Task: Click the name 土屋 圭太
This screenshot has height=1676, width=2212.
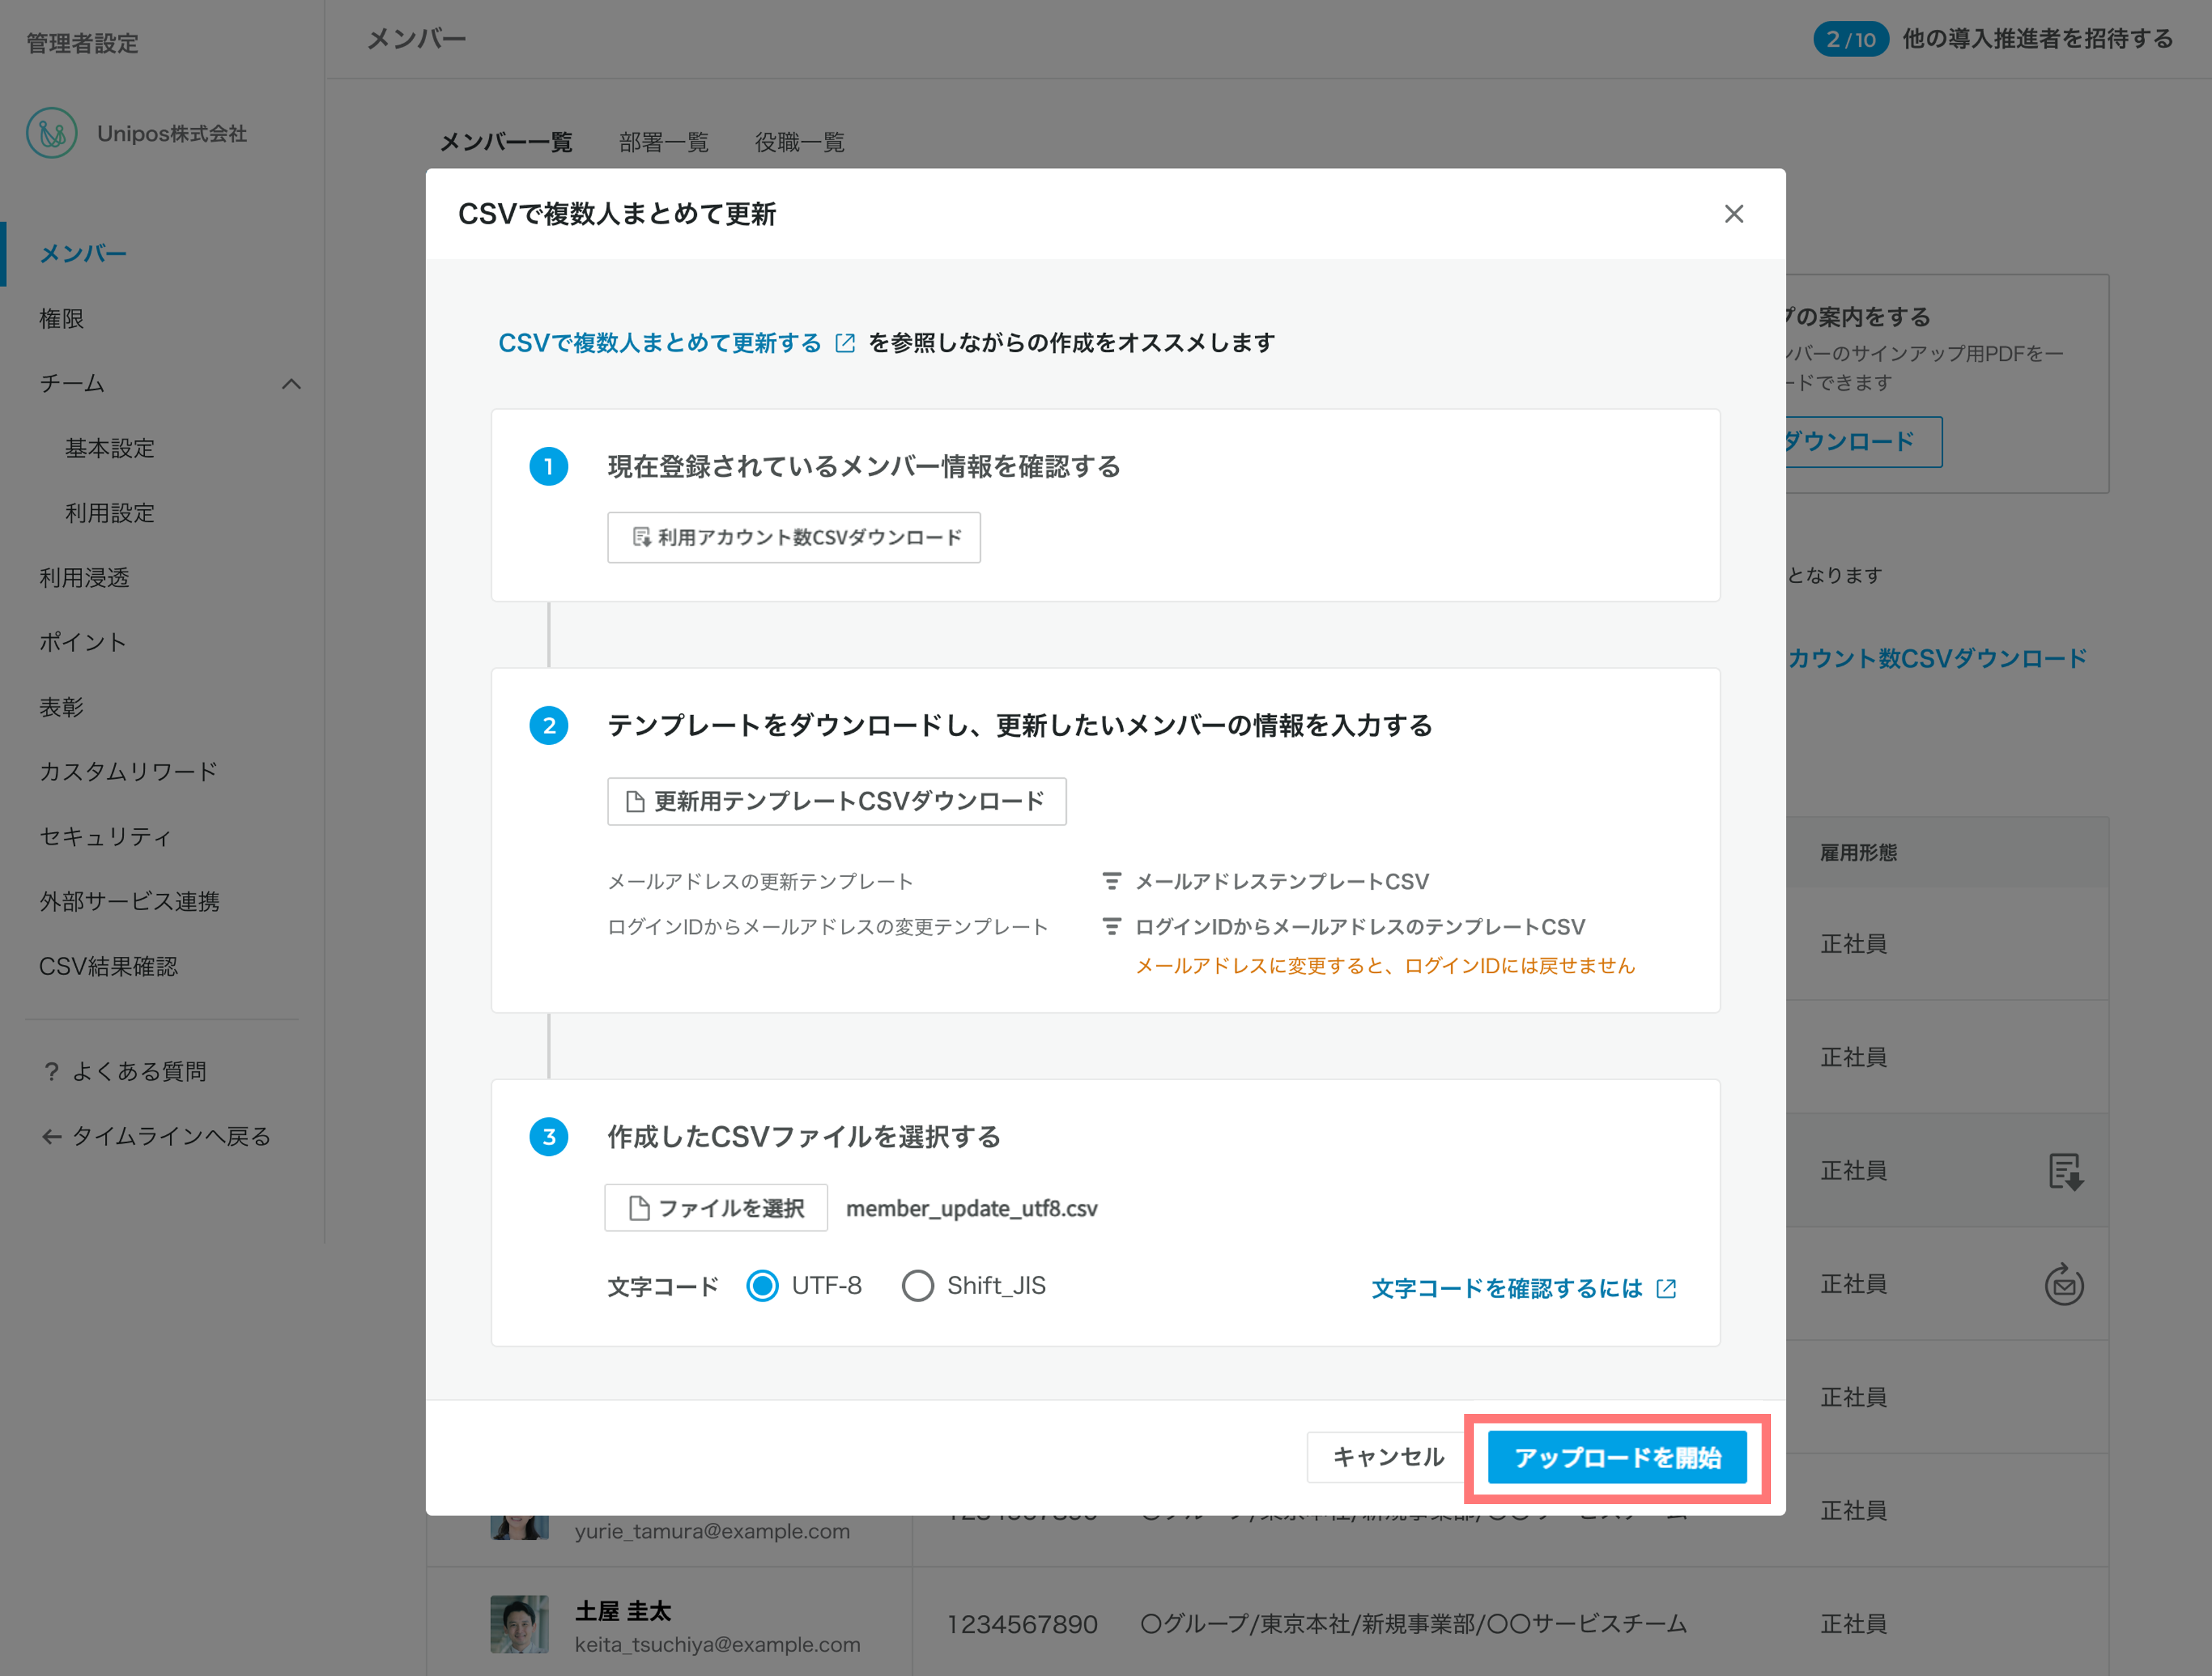Action: 623,1610
